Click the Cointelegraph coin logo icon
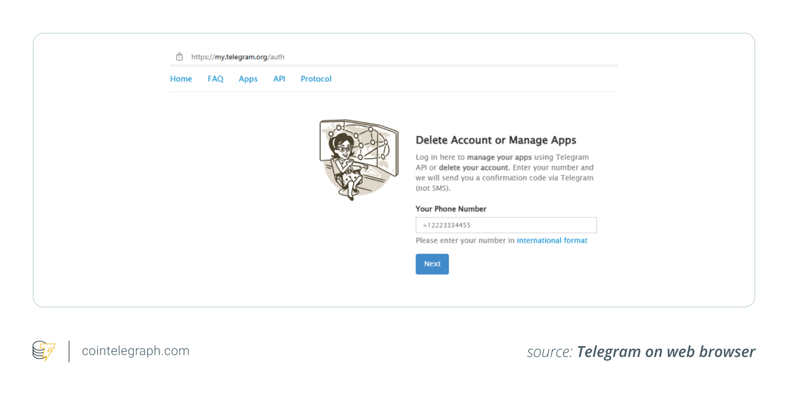The width and height of the screenshot is (788, 395). [43, 351]
